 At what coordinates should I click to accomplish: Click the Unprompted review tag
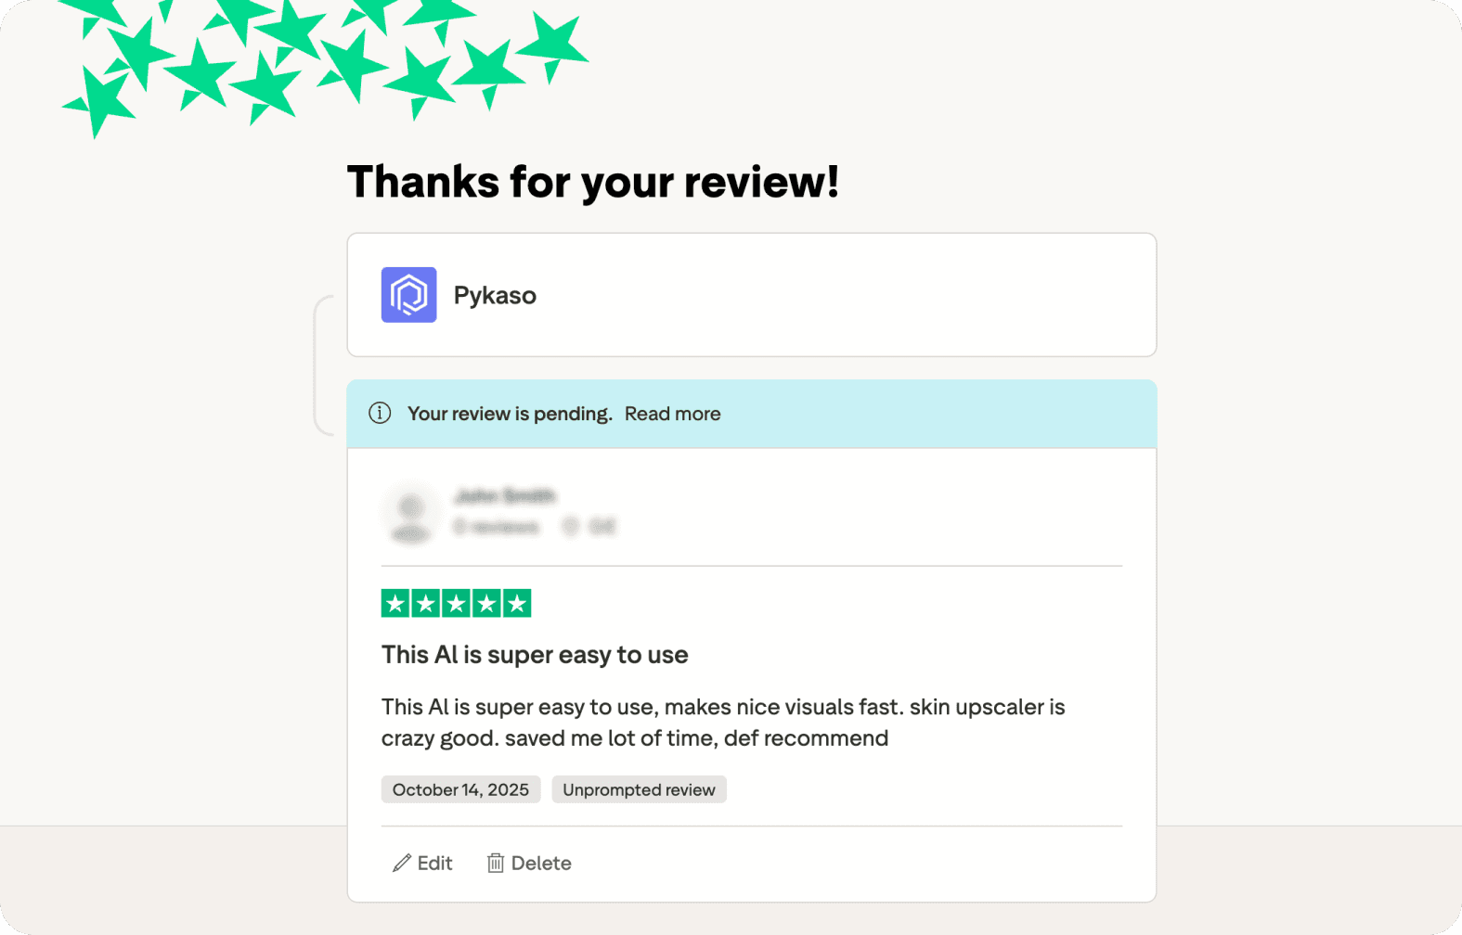tap(639, 789)
